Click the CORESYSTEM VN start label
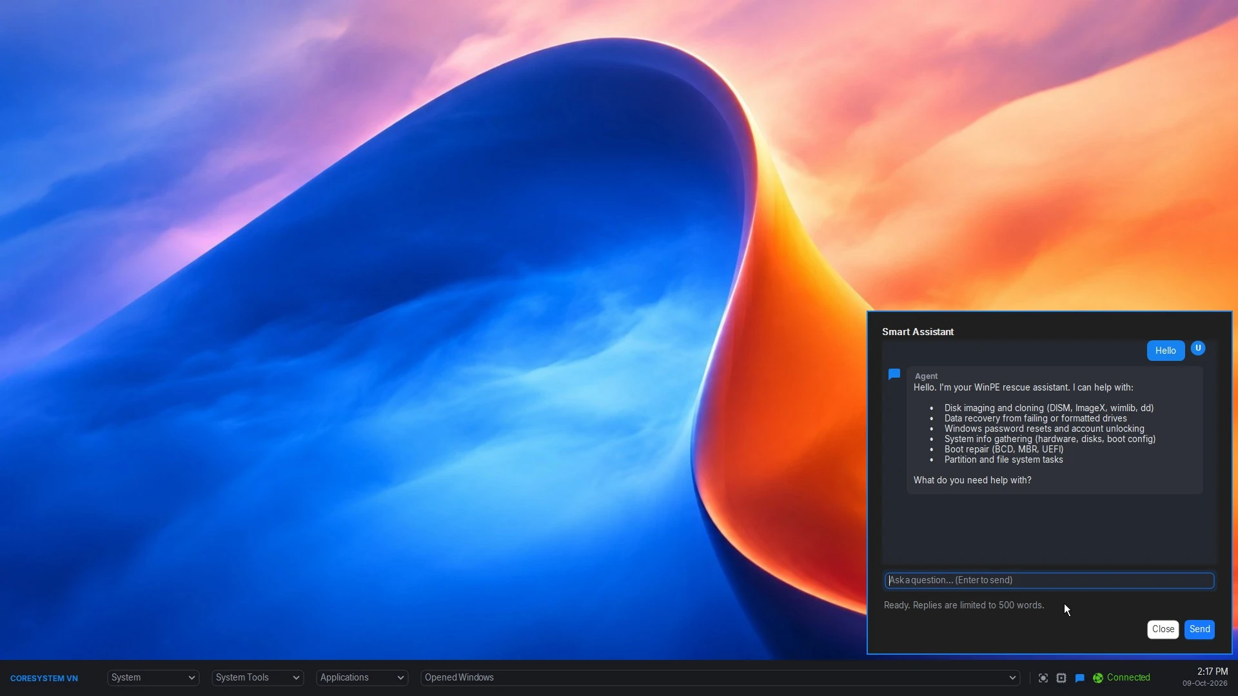The image size is (1238, 696). [44, 679]
